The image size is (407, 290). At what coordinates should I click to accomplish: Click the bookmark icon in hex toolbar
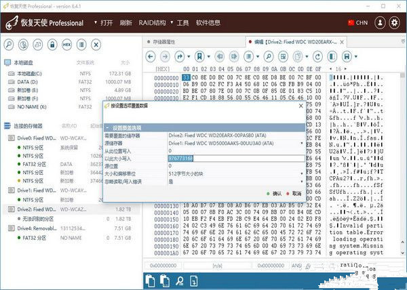199,56
